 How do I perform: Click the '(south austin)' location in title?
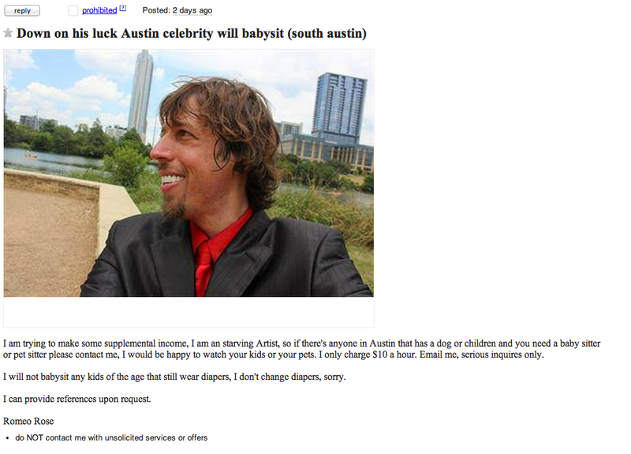click(327, 33)
